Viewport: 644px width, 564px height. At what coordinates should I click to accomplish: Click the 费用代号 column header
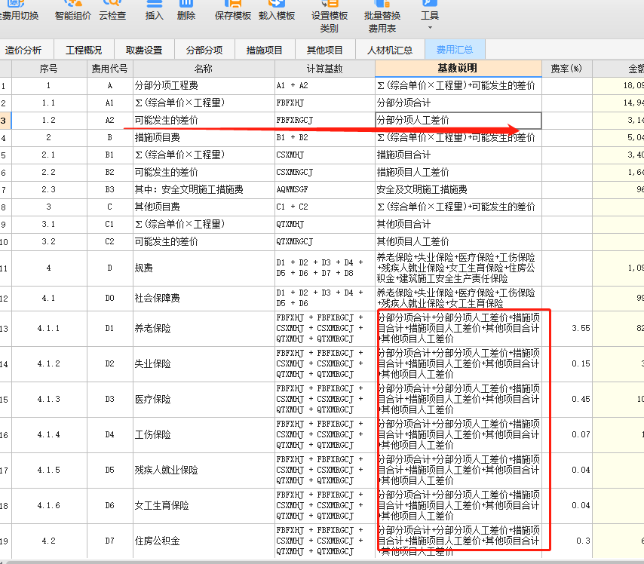(109, 69)
